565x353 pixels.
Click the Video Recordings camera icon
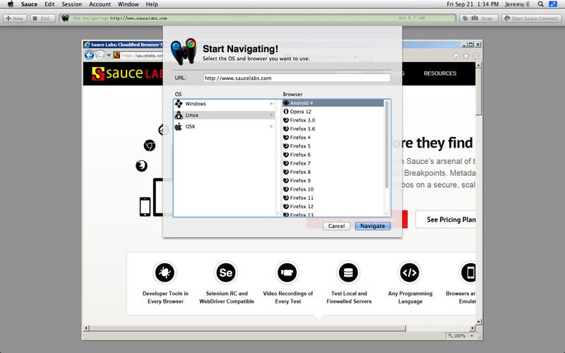click(287, 272)
